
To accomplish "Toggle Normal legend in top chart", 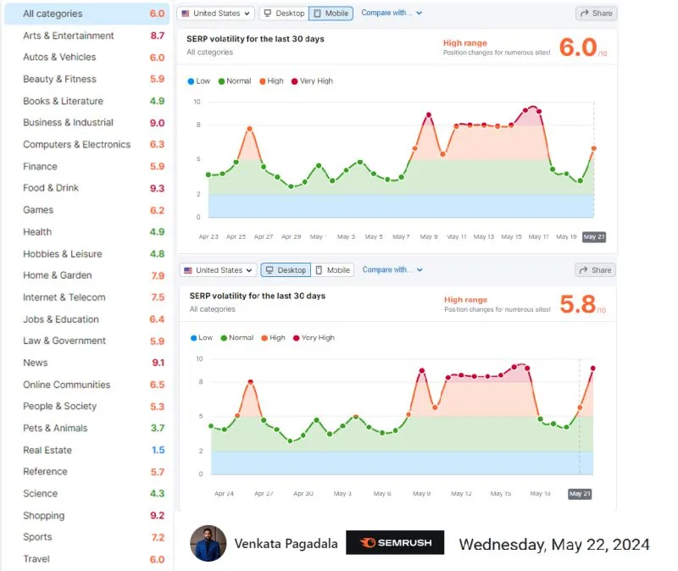I will pyautogui.click(x=235, y=81).
